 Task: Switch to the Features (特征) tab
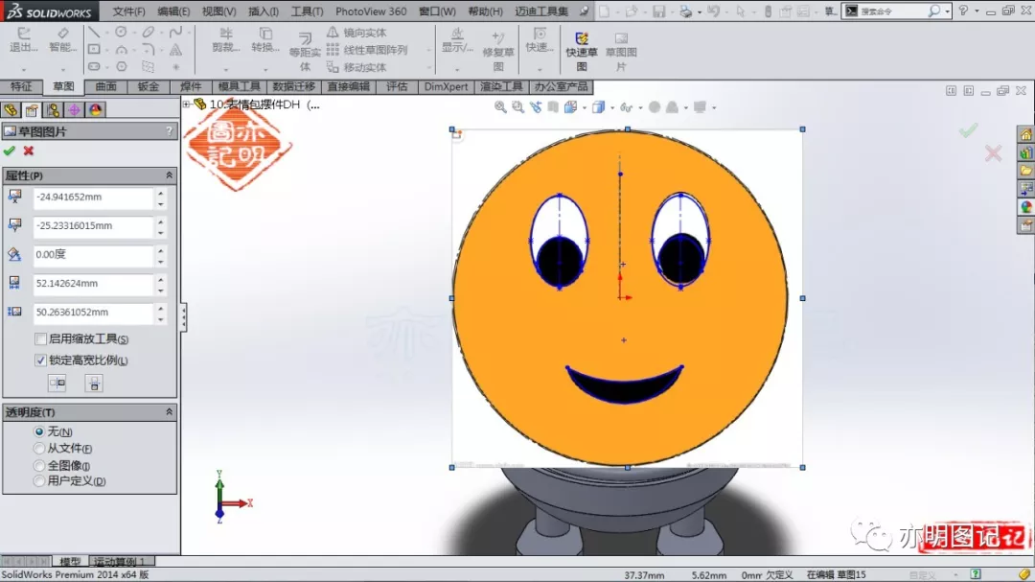pos(21,86)
